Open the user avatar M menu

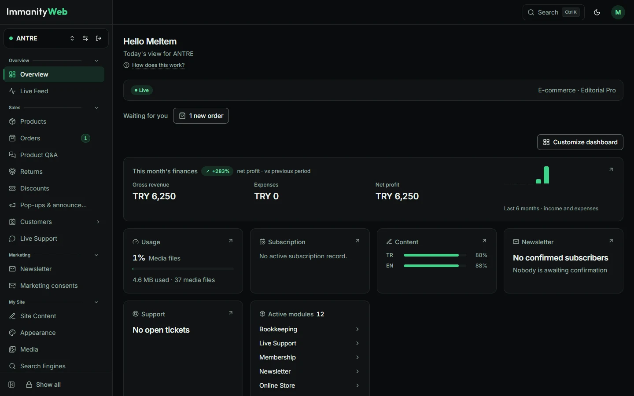[x=618, y=12]
